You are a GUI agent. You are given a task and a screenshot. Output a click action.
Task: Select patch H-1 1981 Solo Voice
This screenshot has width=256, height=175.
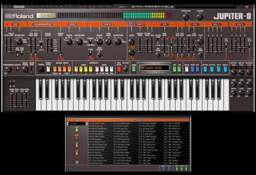tap(176, 145)
